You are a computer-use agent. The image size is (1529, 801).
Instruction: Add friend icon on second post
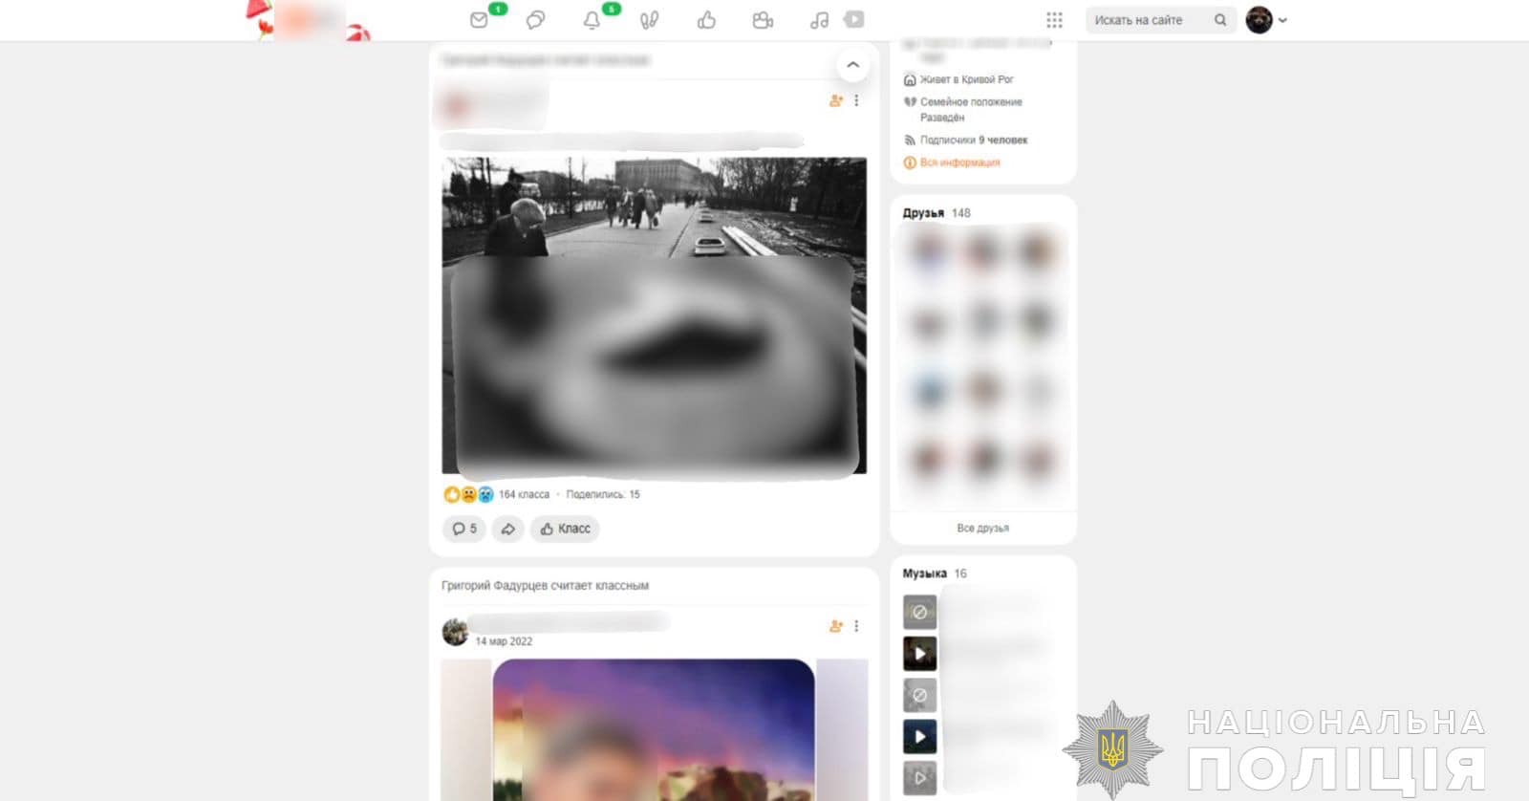pos(836,626)
